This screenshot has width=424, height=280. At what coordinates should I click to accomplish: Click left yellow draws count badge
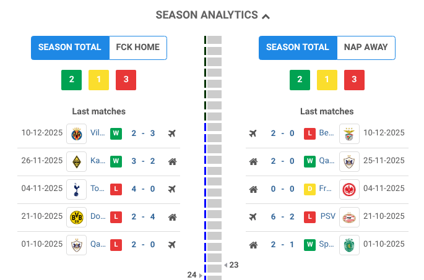pos(98,80)
